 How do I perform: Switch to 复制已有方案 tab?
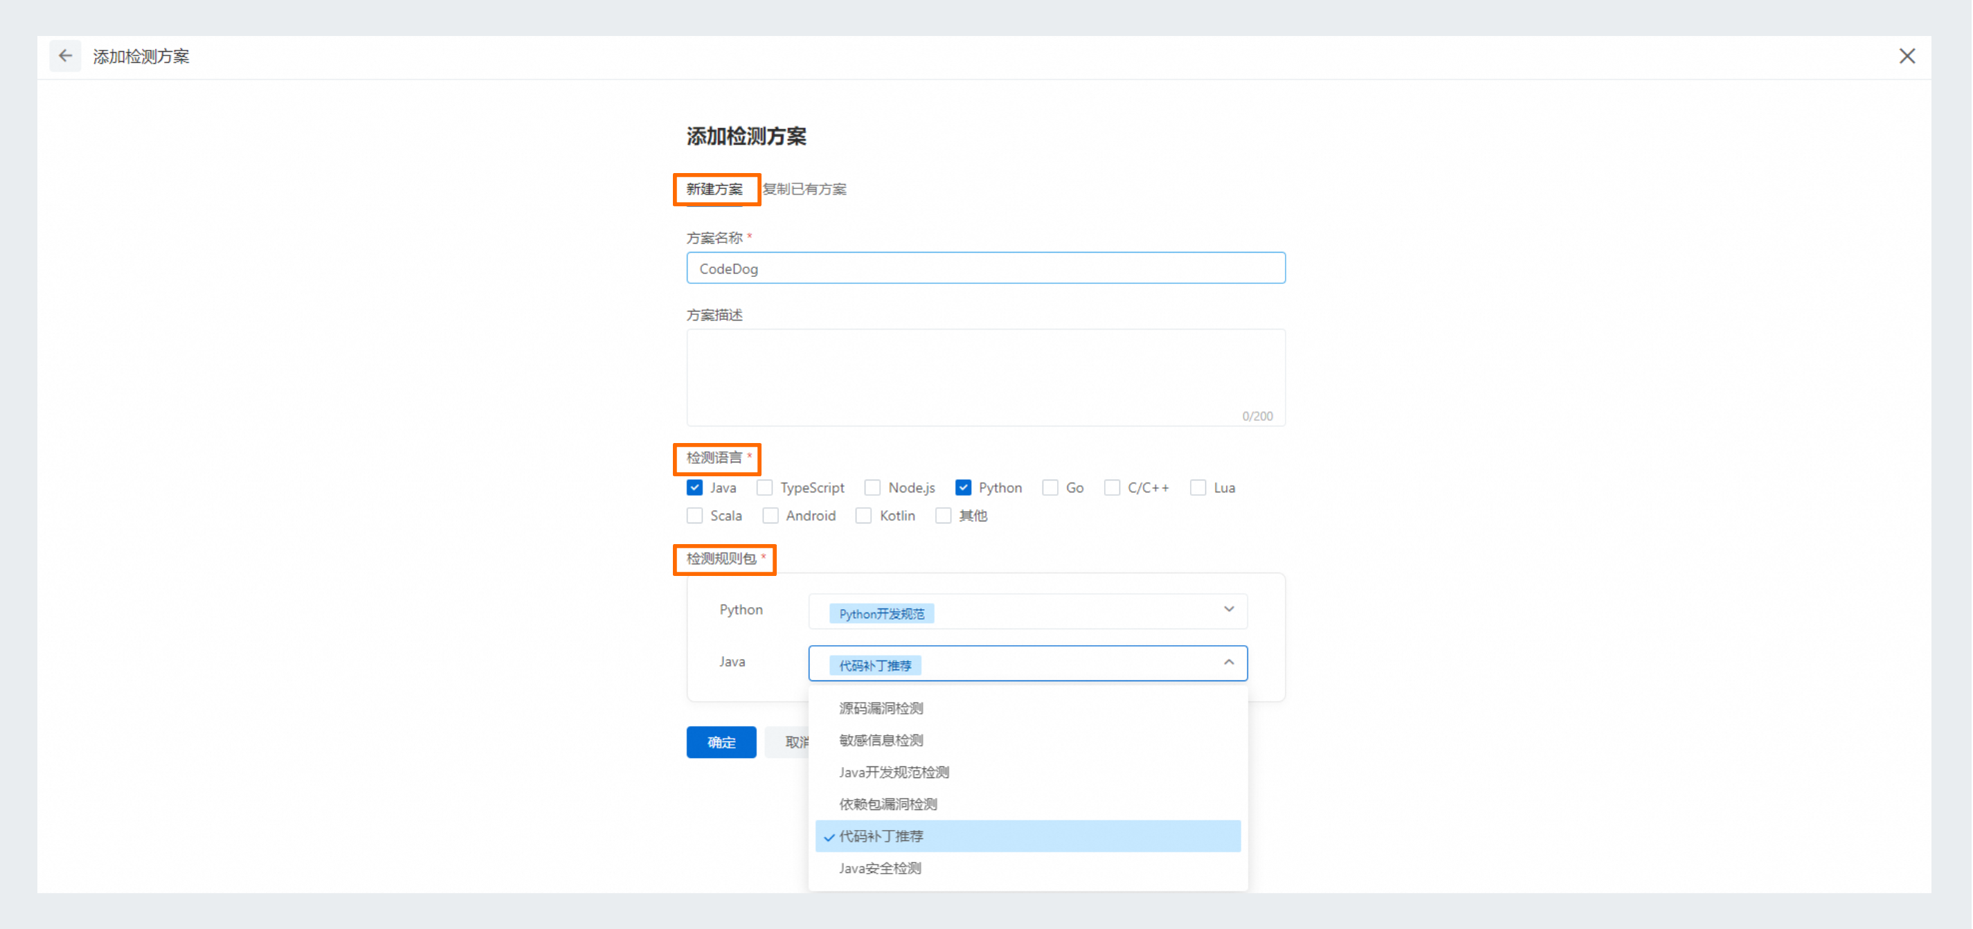pyautogui.click(x=804, y=189)
